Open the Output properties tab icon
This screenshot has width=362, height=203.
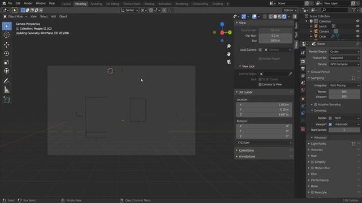click(x=303, y=69)
